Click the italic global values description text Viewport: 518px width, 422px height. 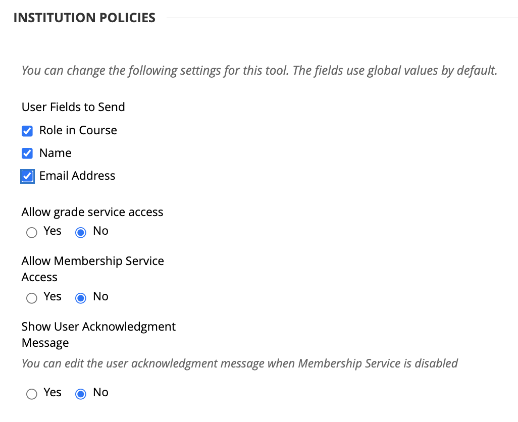click(x=260, y=70)
